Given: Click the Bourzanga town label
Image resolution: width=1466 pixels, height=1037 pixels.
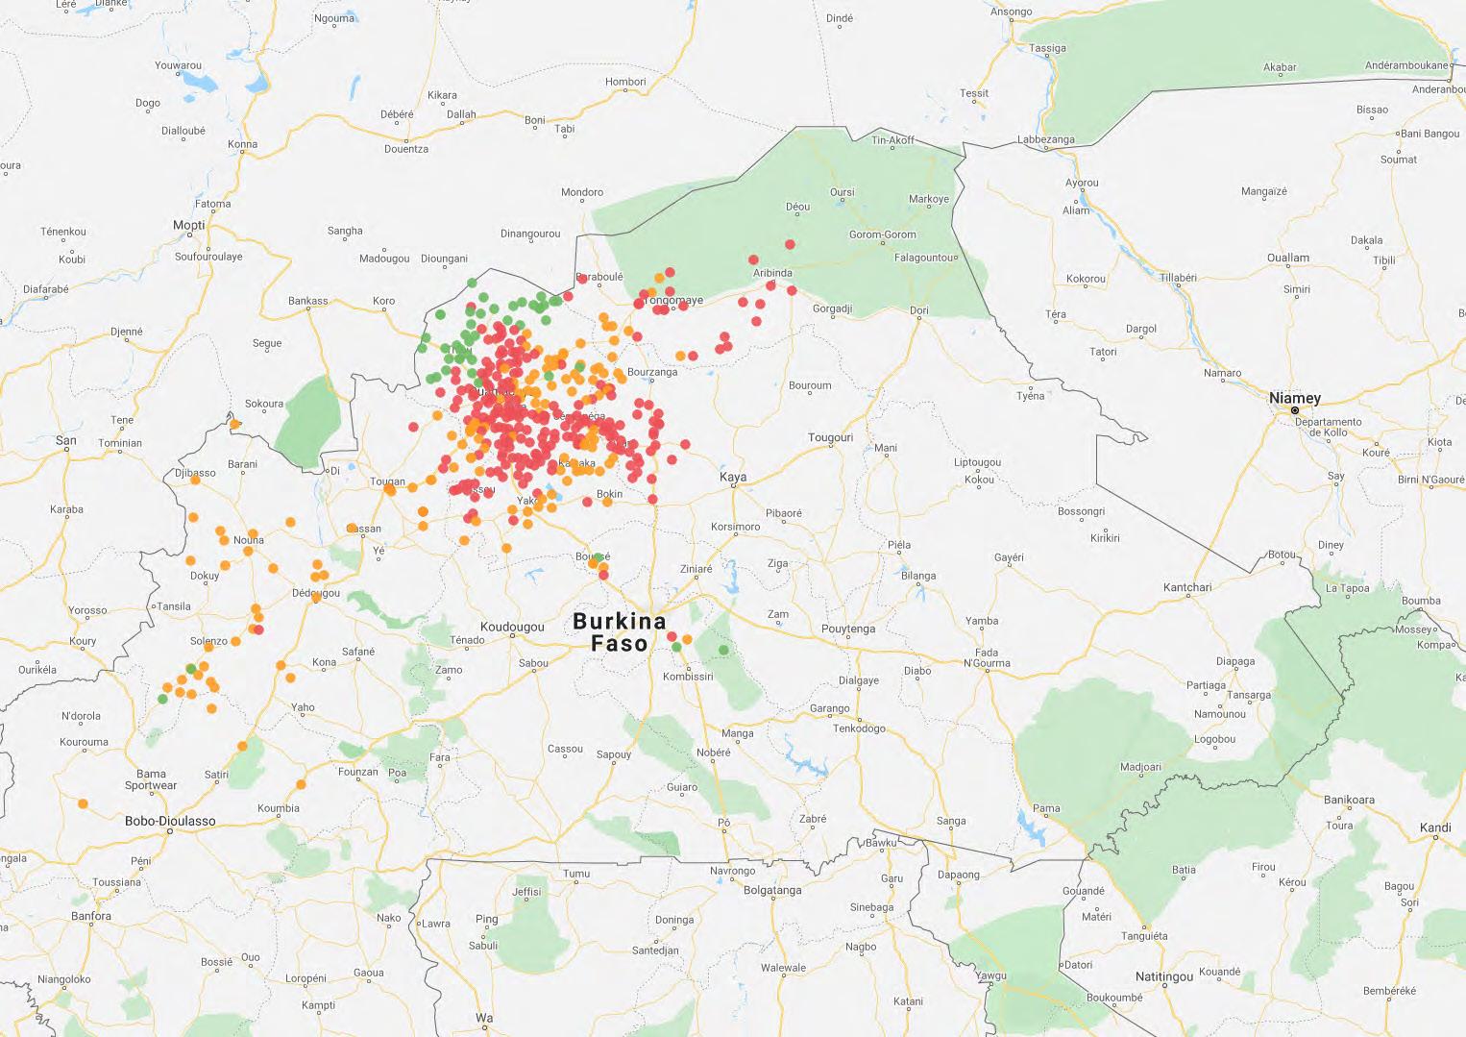Looking at the screenshot, I should pyautogui.click(x=652, y=372).
